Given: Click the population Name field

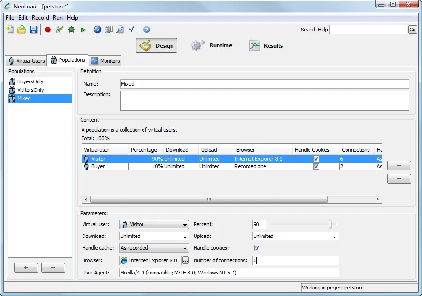Looking at the screenshot, I should 264,84.
